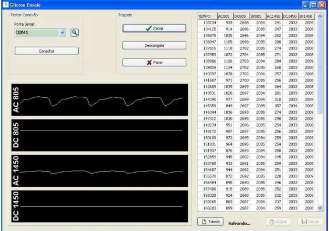
Task: Select table cell 136047 in TEMPO column
Action: pyautogui.click(x=207, y=42)
